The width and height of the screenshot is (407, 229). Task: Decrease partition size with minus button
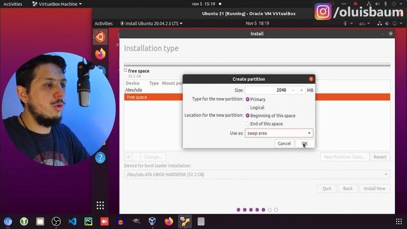pyautogui.click(x=293, y=90)
